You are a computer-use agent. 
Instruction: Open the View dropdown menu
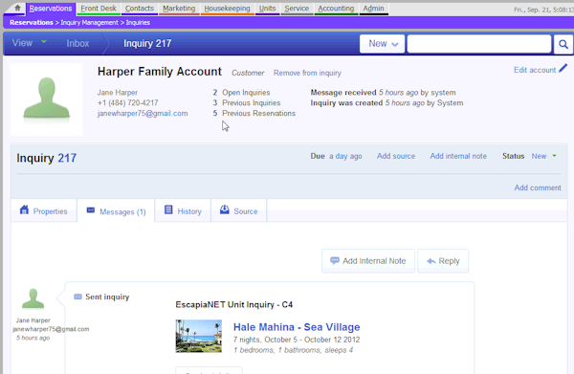coord(30,43)
